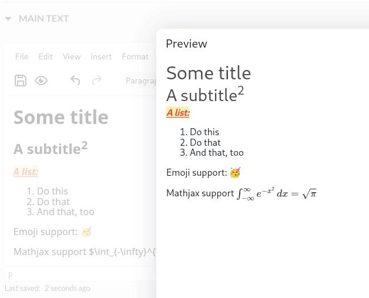Click the "Emoji support" line in the editor
This screenshot has width=369, height=298.
tap(45, 232)
